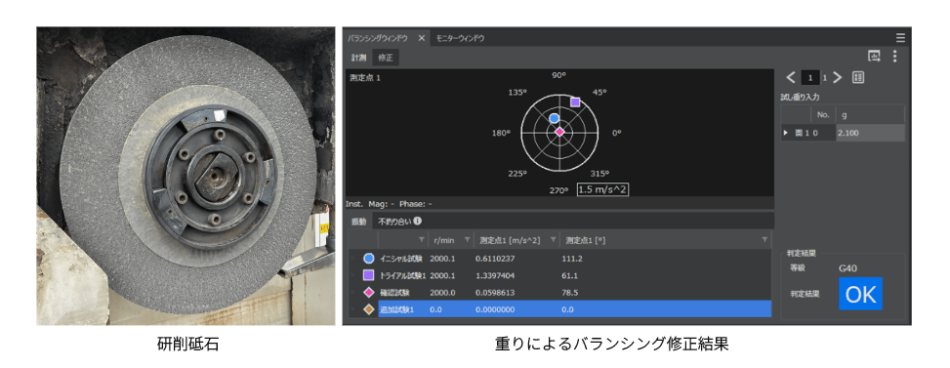Open filter dropdown of 測定点1 [°] column
This screenshot has height=368, width=950.
pos(765,240)
